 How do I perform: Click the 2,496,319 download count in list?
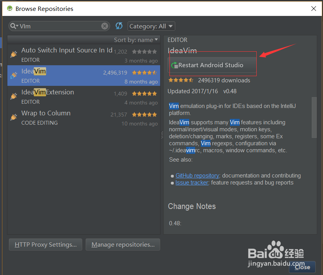click(x=115, y=73)
